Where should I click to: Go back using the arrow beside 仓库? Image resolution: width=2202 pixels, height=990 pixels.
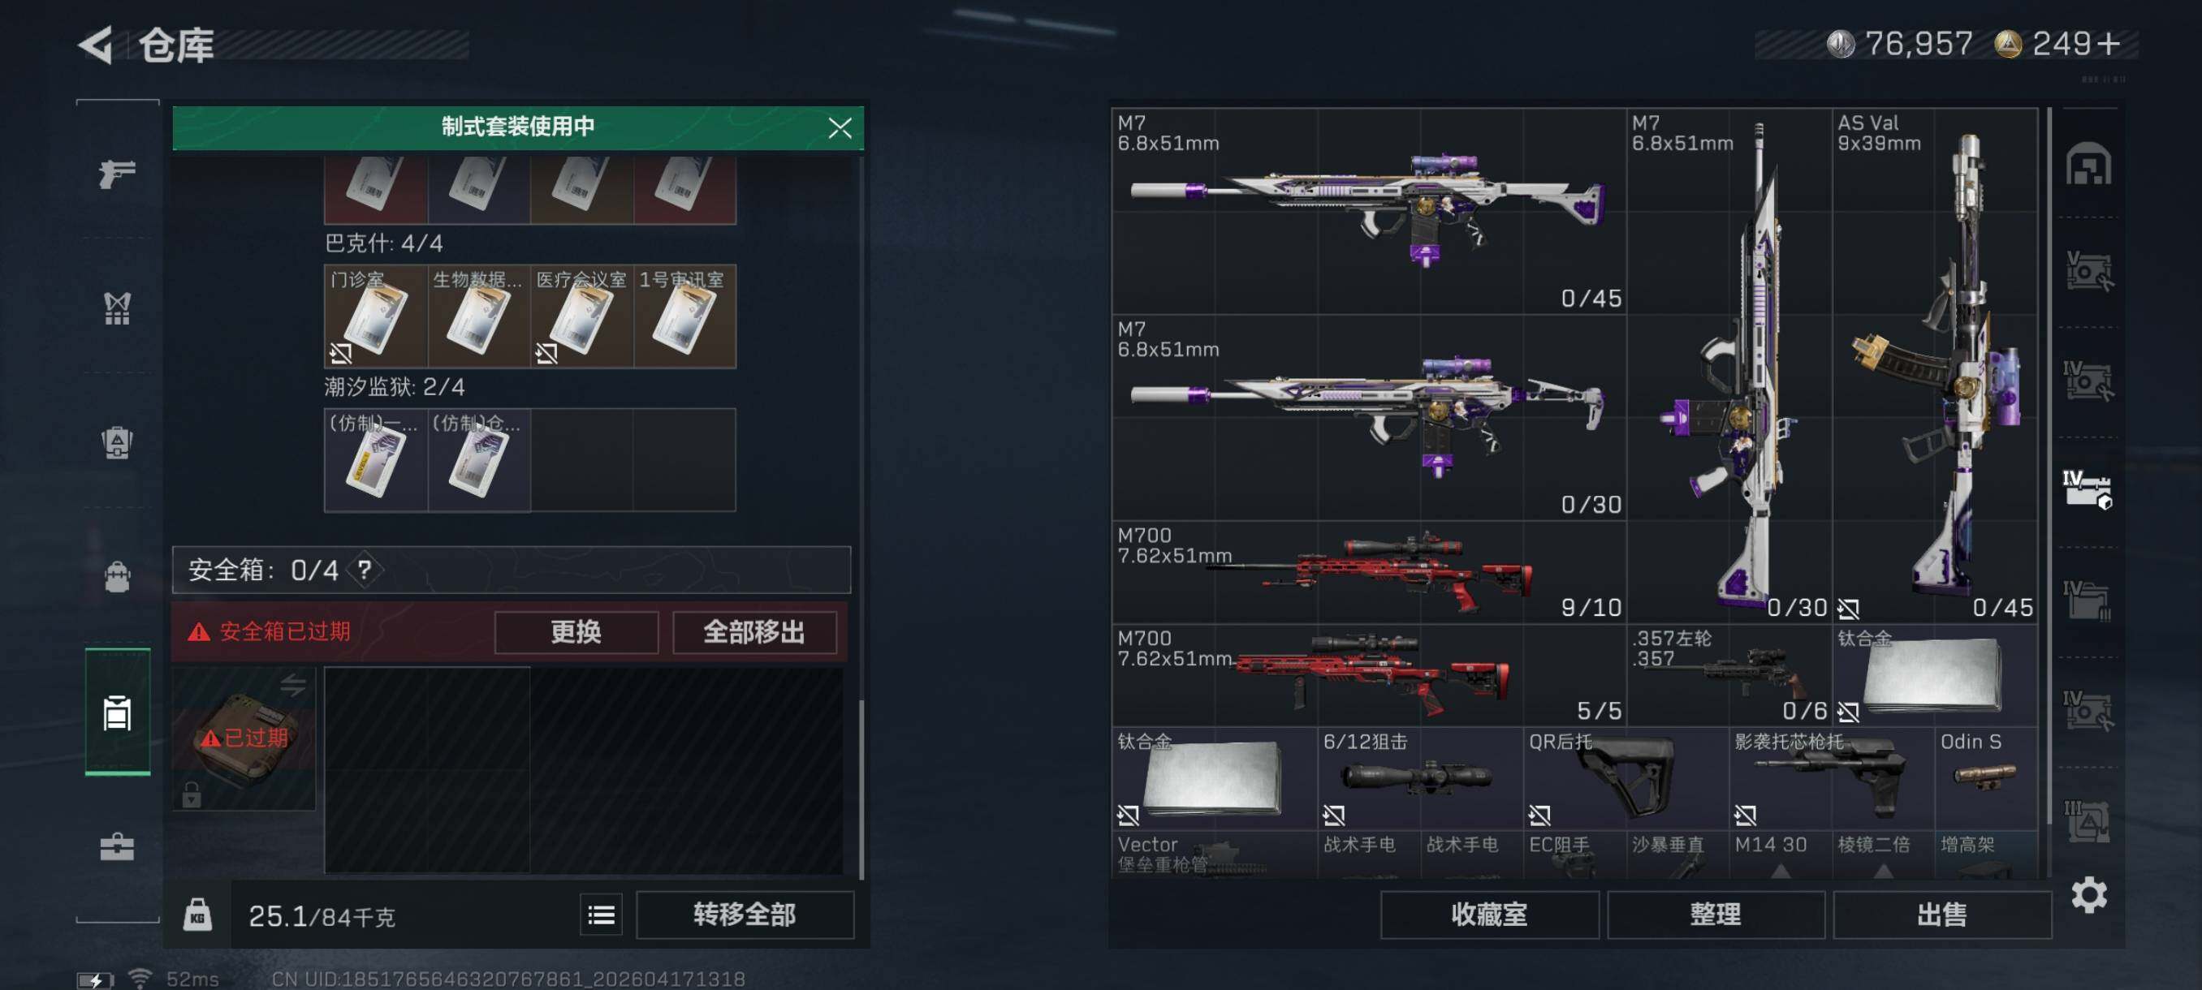point(96,45)
